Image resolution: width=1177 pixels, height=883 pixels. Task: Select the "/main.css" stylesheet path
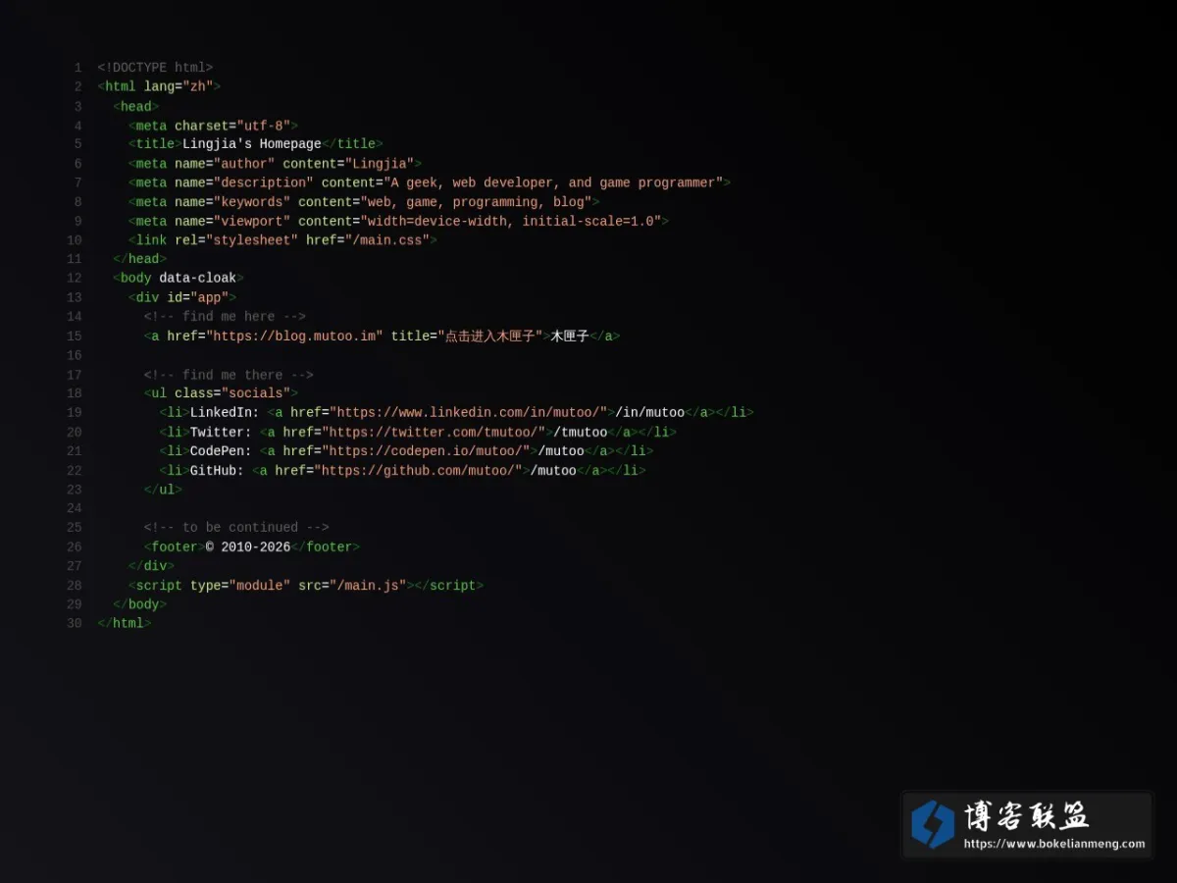pos(391,240)
